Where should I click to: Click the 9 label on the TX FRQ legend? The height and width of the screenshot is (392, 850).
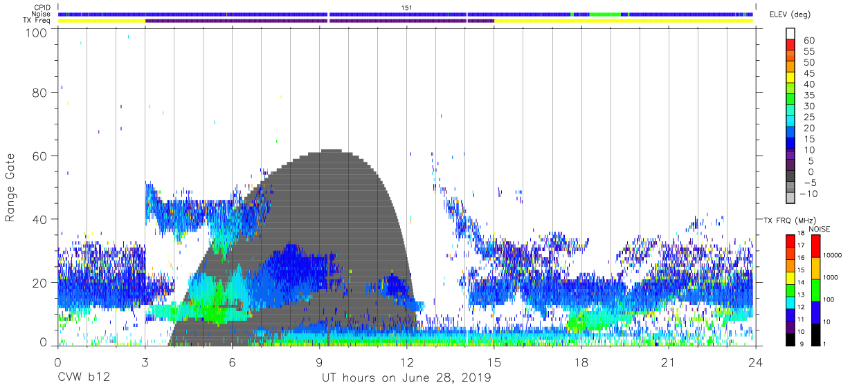[802, 344]
